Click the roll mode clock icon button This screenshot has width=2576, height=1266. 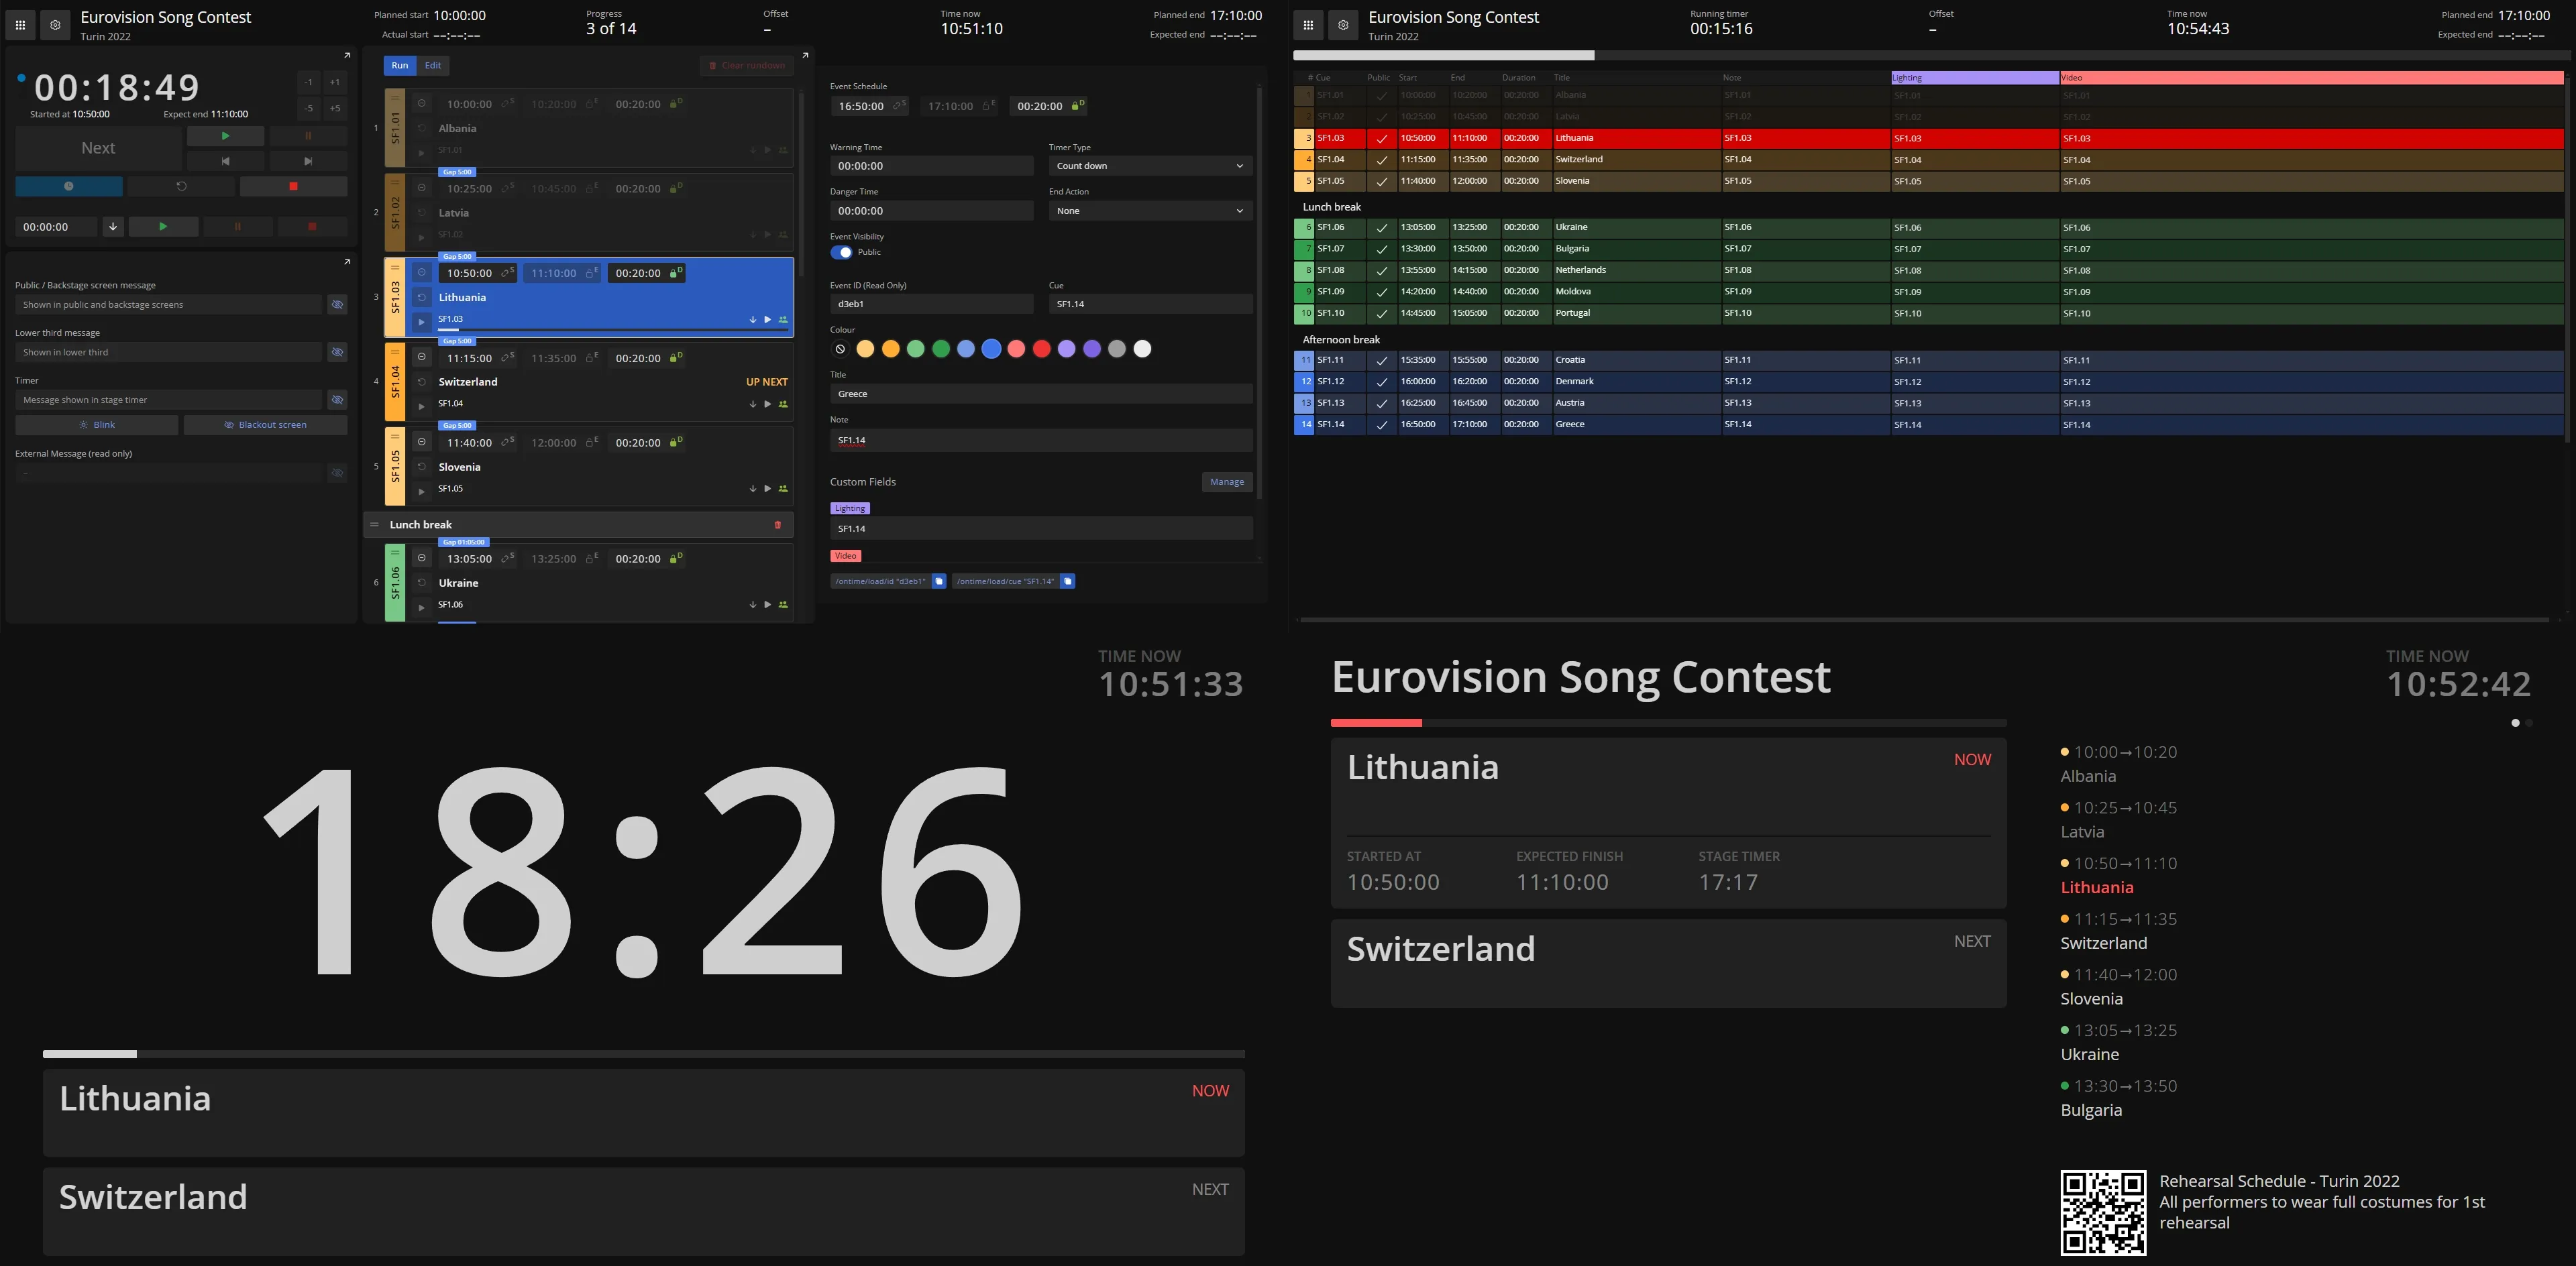click(68, 186)
